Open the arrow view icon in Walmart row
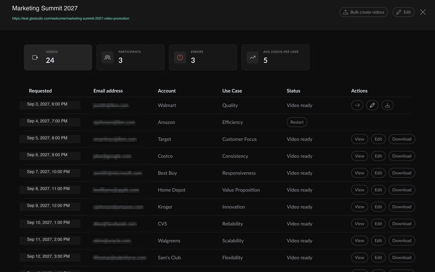 point(357,105)
